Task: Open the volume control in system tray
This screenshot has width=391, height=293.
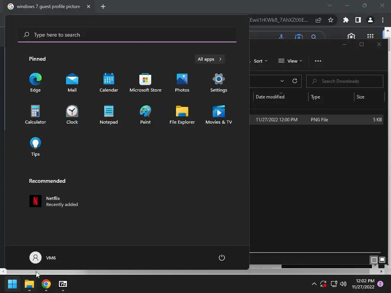Action: point(343,284)
